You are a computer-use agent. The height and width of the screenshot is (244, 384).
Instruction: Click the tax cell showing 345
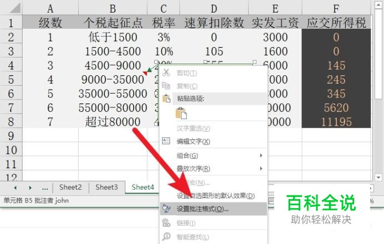(336, 94)
